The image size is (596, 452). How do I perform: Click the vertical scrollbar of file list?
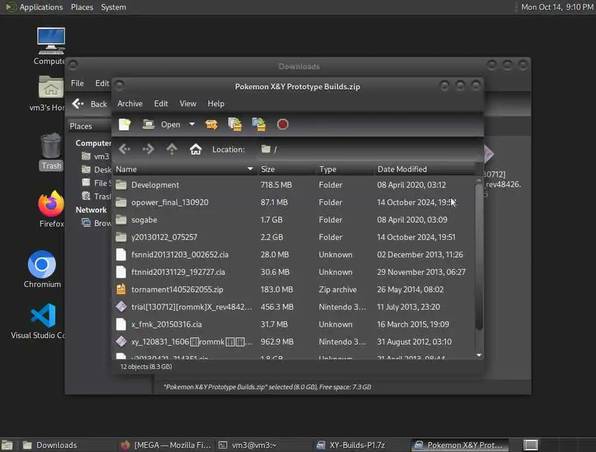479,257
